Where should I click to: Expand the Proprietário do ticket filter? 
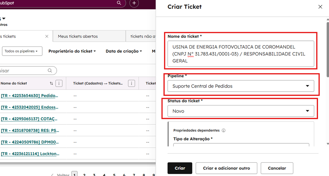click(72, 51)
